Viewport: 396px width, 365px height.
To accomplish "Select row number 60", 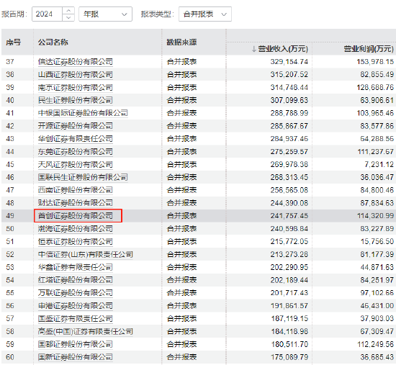I will point(10,357).
